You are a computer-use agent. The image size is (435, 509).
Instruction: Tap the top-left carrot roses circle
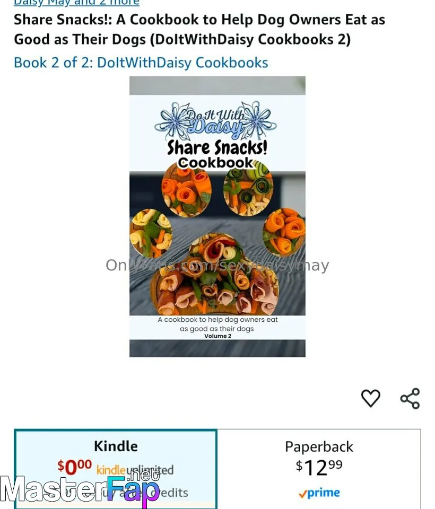pos(187,189)
